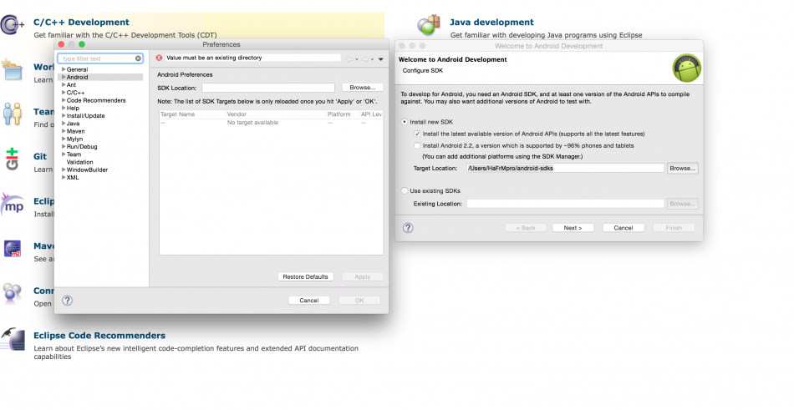Click the Maven m2 icon
Image resolution: width=794 pixels, height=410 pixels.
(13, 249)
